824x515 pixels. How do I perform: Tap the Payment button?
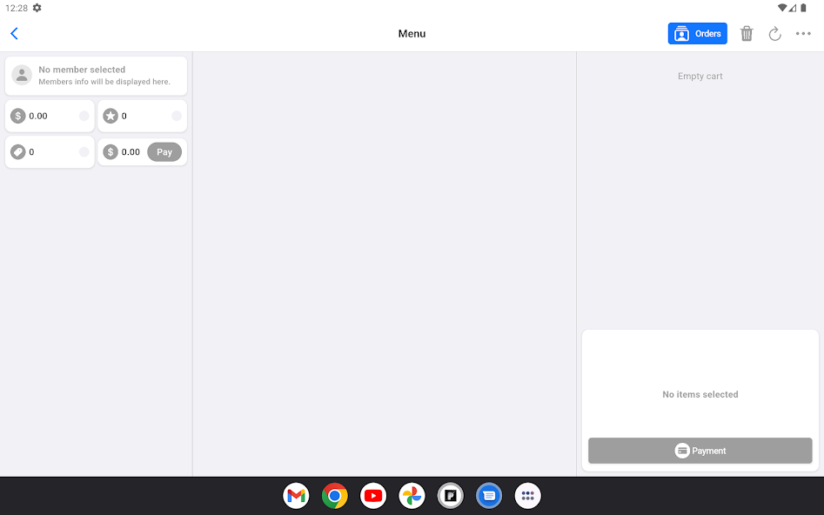pos(700,451)
